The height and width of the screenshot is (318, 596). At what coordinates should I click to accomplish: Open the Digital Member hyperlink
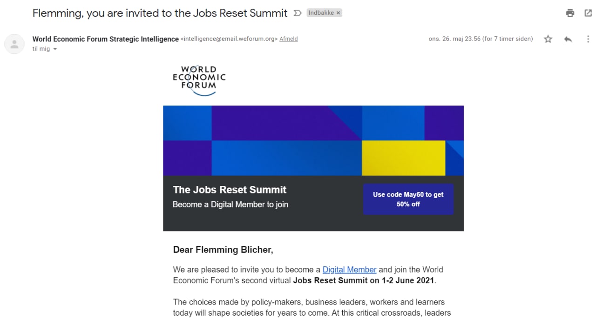tap(349, 270)
